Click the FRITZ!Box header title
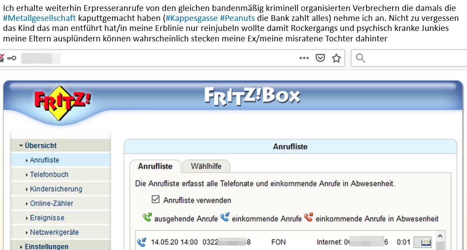Screen dimensions: 467x250 coord(252,97)
